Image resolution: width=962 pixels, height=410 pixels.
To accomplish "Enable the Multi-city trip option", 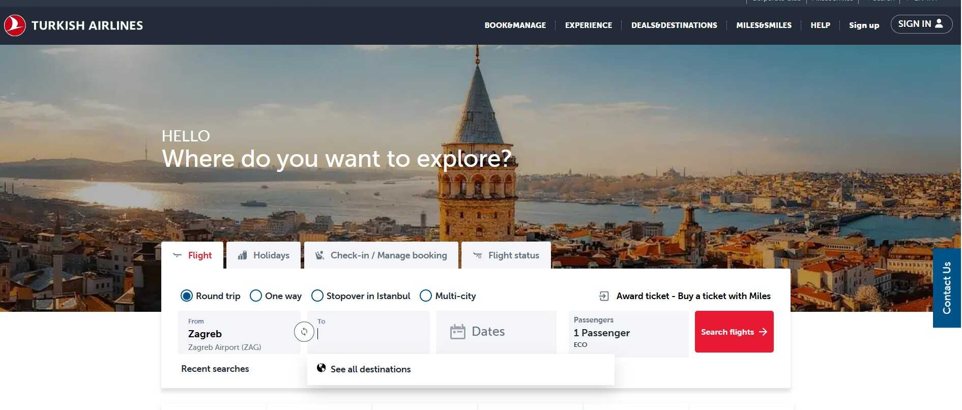I will [x=426, y=296].
